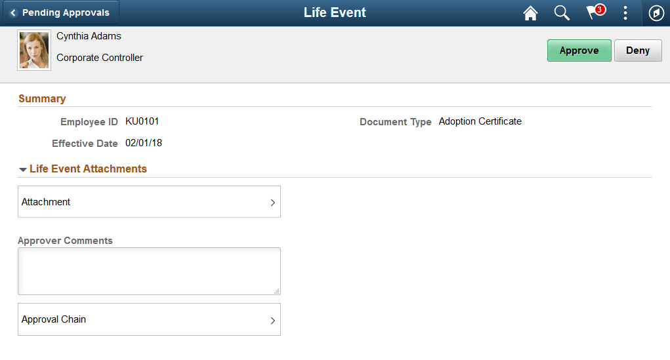Select the Adoption Certificate value

(x=480, y=121)
